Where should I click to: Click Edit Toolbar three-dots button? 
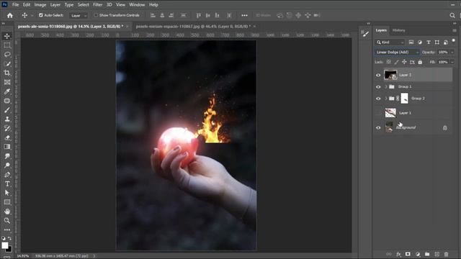click(x=7, y=230)
